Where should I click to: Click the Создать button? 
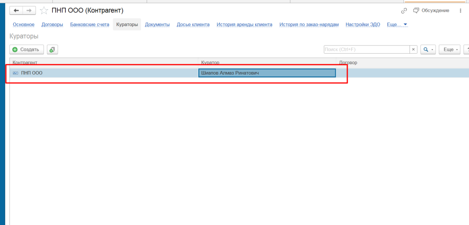tap(27, 49)
